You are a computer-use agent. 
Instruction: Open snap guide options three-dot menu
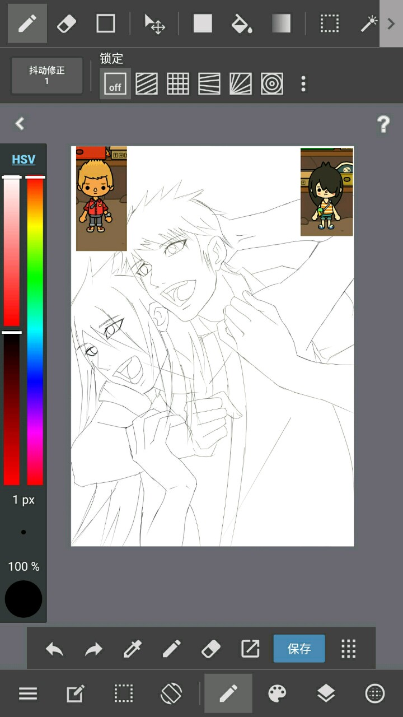[x=303, y=84]
